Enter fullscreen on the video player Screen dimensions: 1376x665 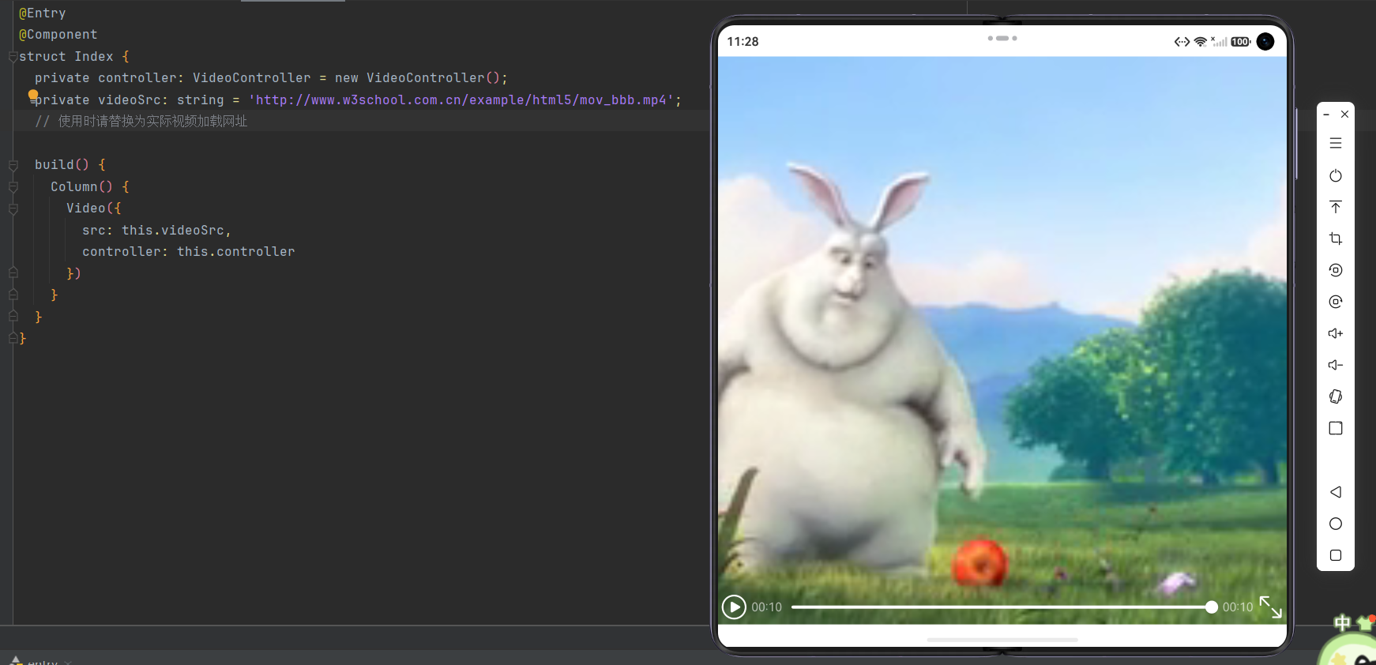1270,607
